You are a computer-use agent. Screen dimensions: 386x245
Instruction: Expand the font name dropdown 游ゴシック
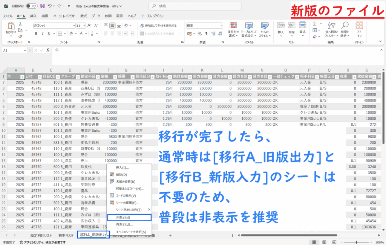pos(74,26)
